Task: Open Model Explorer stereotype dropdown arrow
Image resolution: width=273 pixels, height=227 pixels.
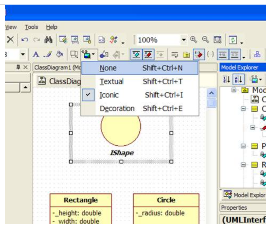Action: tap(260, 80)
